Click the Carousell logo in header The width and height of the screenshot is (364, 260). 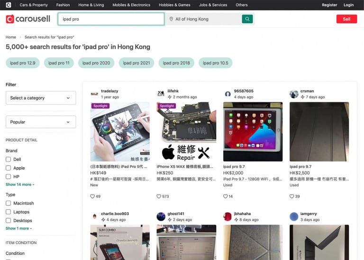(28, 19)
